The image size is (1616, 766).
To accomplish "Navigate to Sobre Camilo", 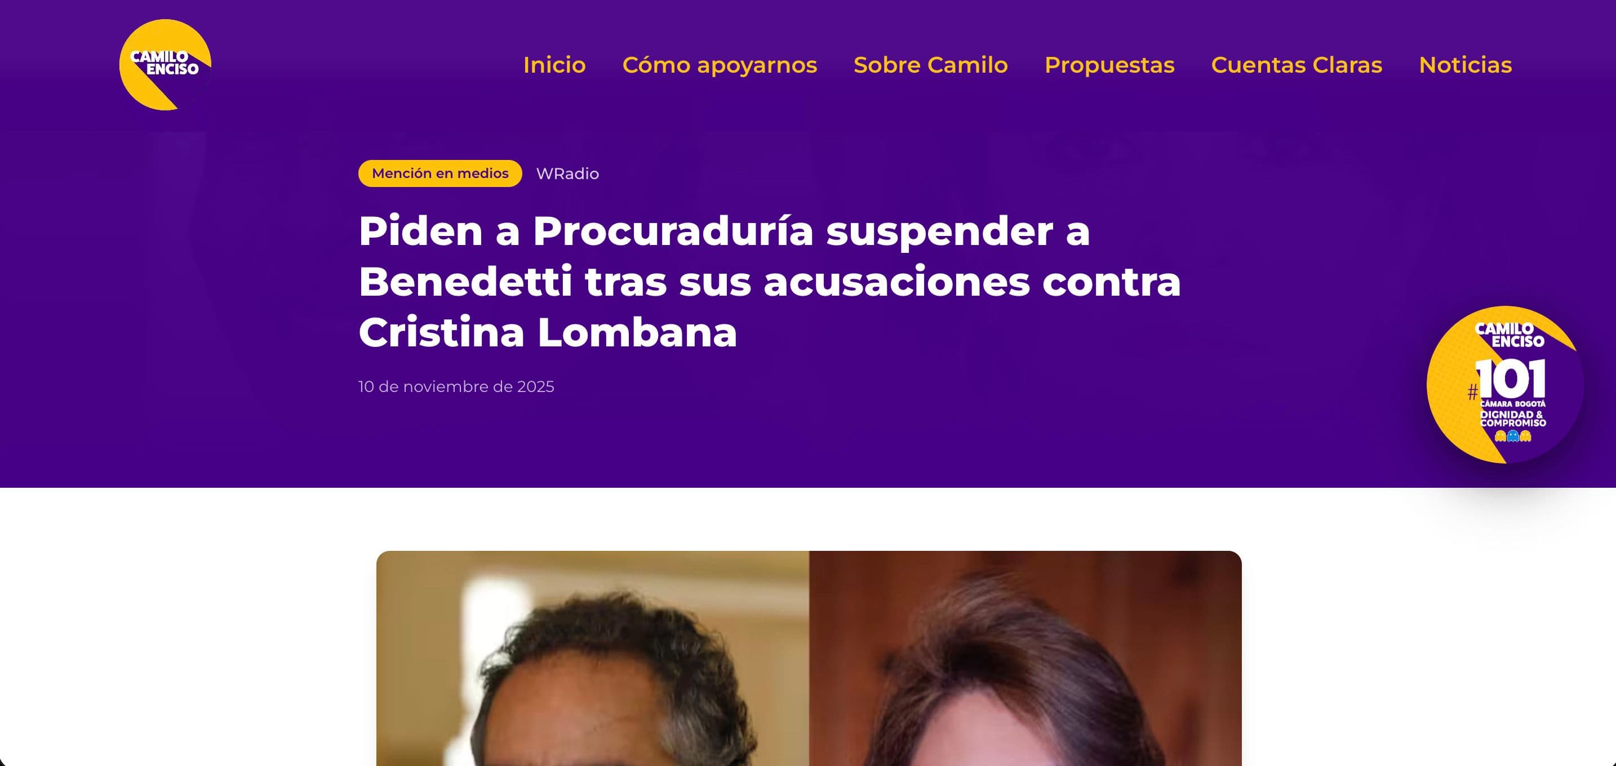I will pos(931,65).
